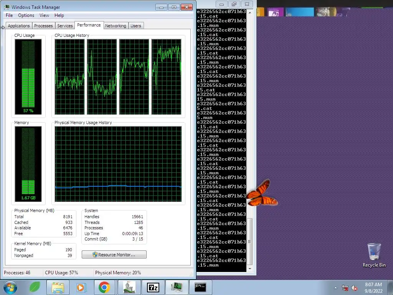Launch Resource Monitor from the button
Viewport: 393px width, 295px height.
[x=114, y=255]
